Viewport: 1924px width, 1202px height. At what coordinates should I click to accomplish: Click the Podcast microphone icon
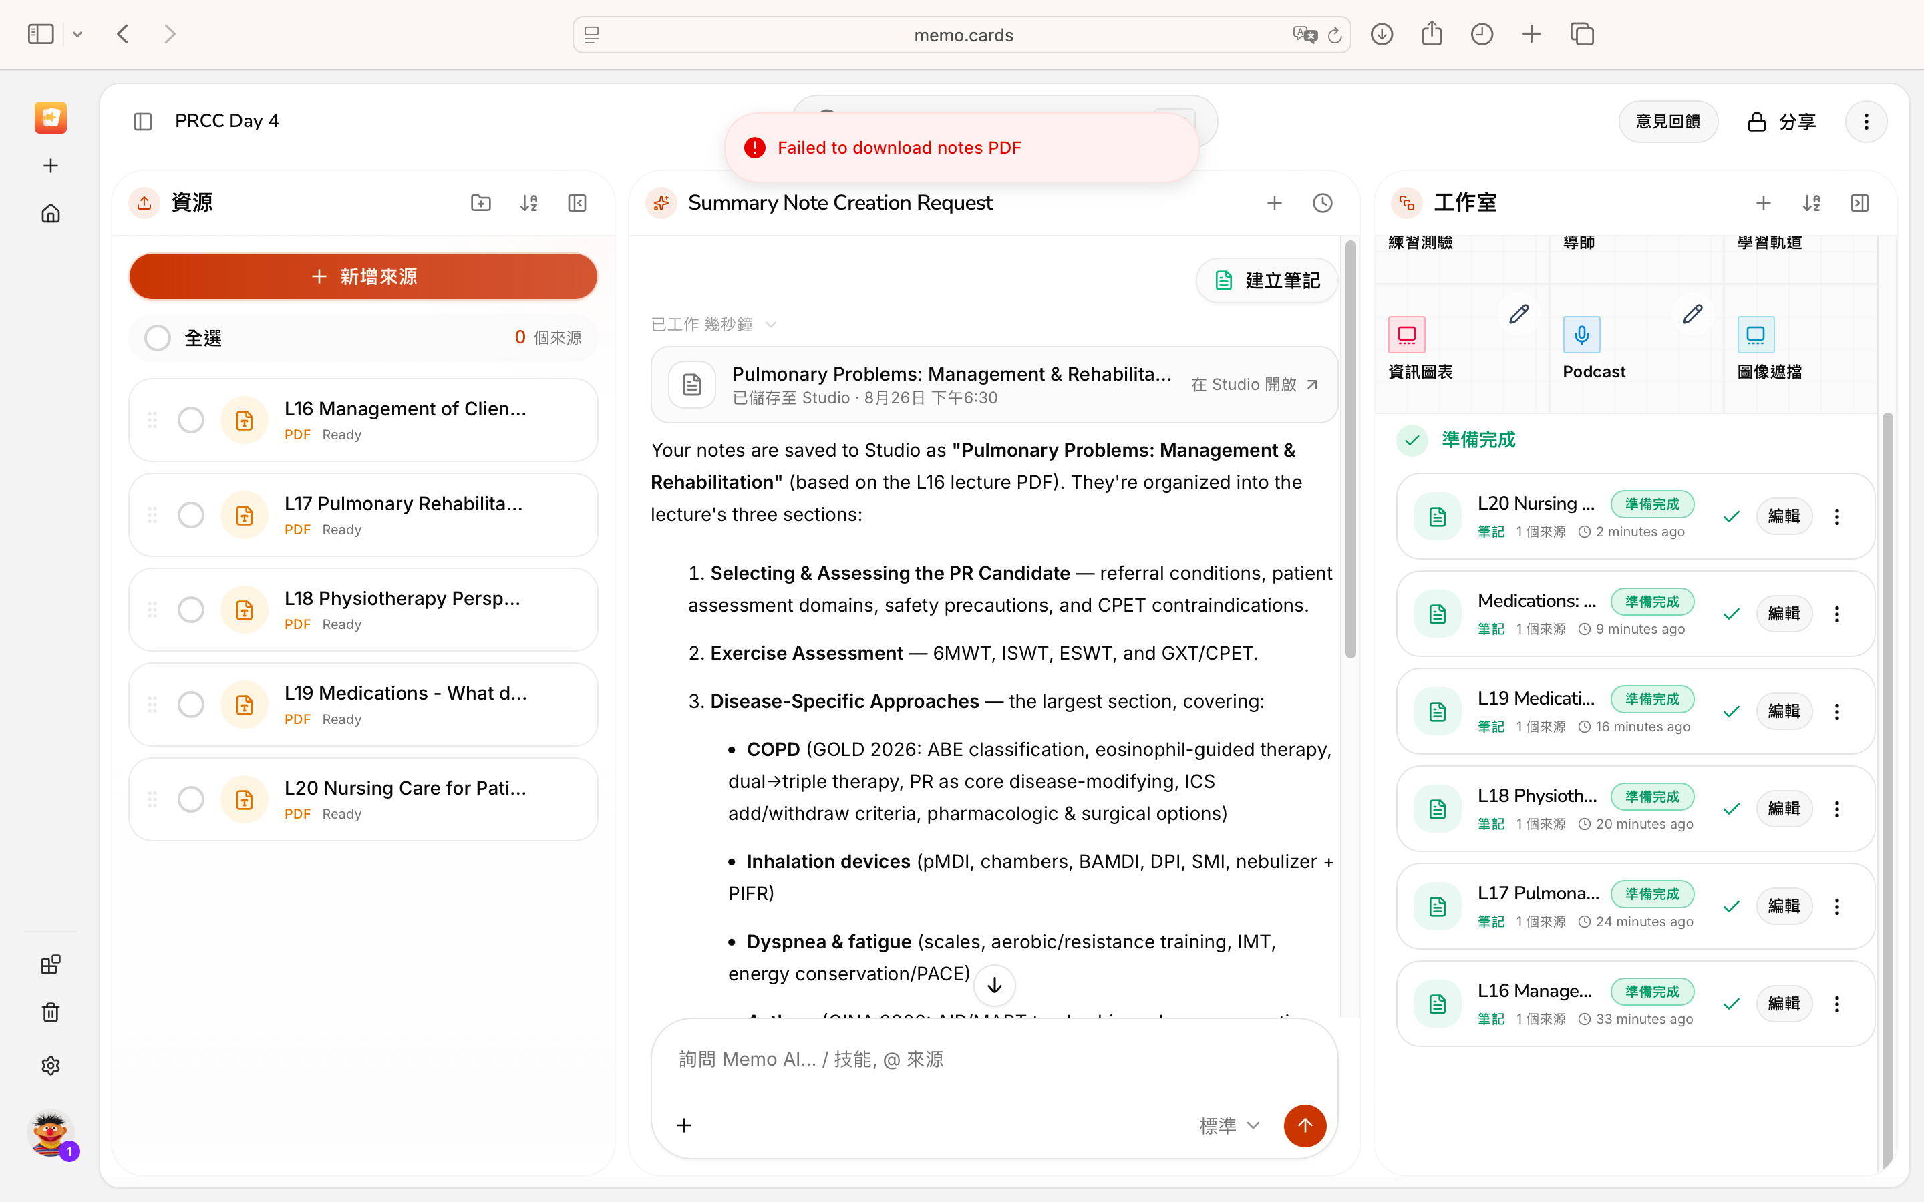click(x=1581, y=335)
